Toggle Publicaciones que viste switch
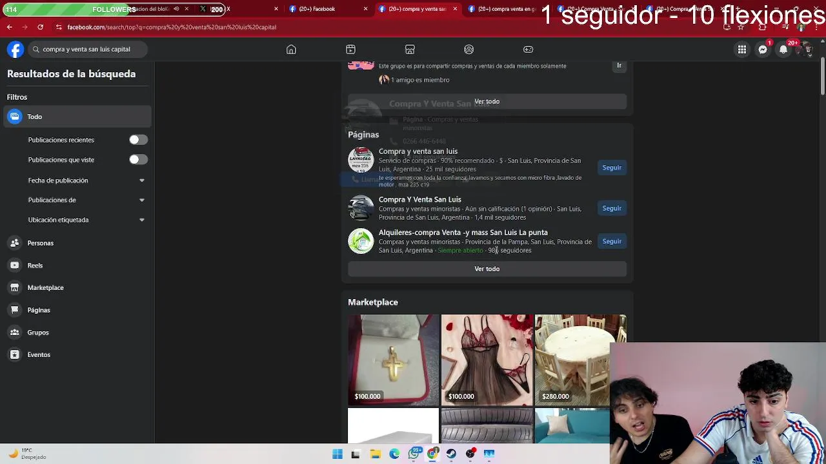This screenshot has width=826, height=464. click(137, 160)
